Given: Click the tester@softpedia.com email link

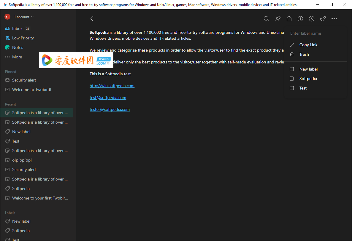Looking at the screenshot, I should (110, 109).
